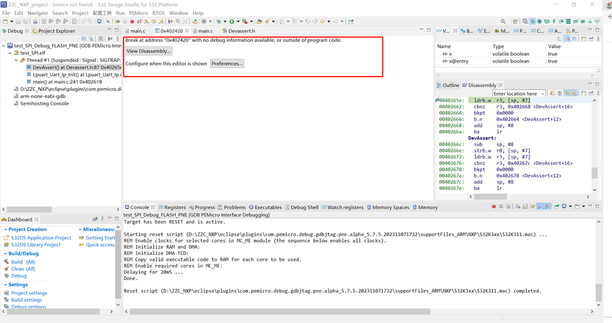Click Pin Console icon in the Console toolbar
612x323 pixels.
(x=557, y=207)
